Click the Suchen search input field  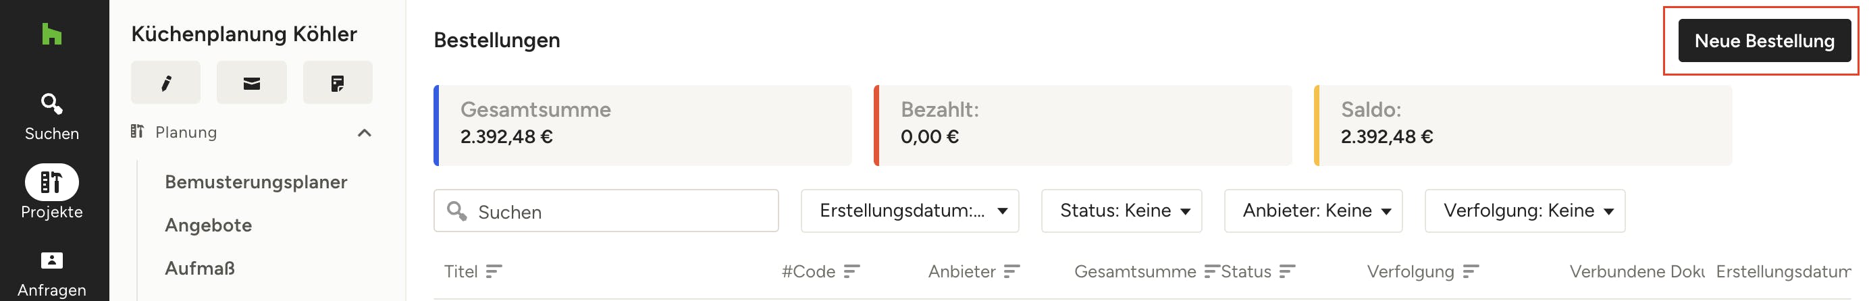coord(606,211)
